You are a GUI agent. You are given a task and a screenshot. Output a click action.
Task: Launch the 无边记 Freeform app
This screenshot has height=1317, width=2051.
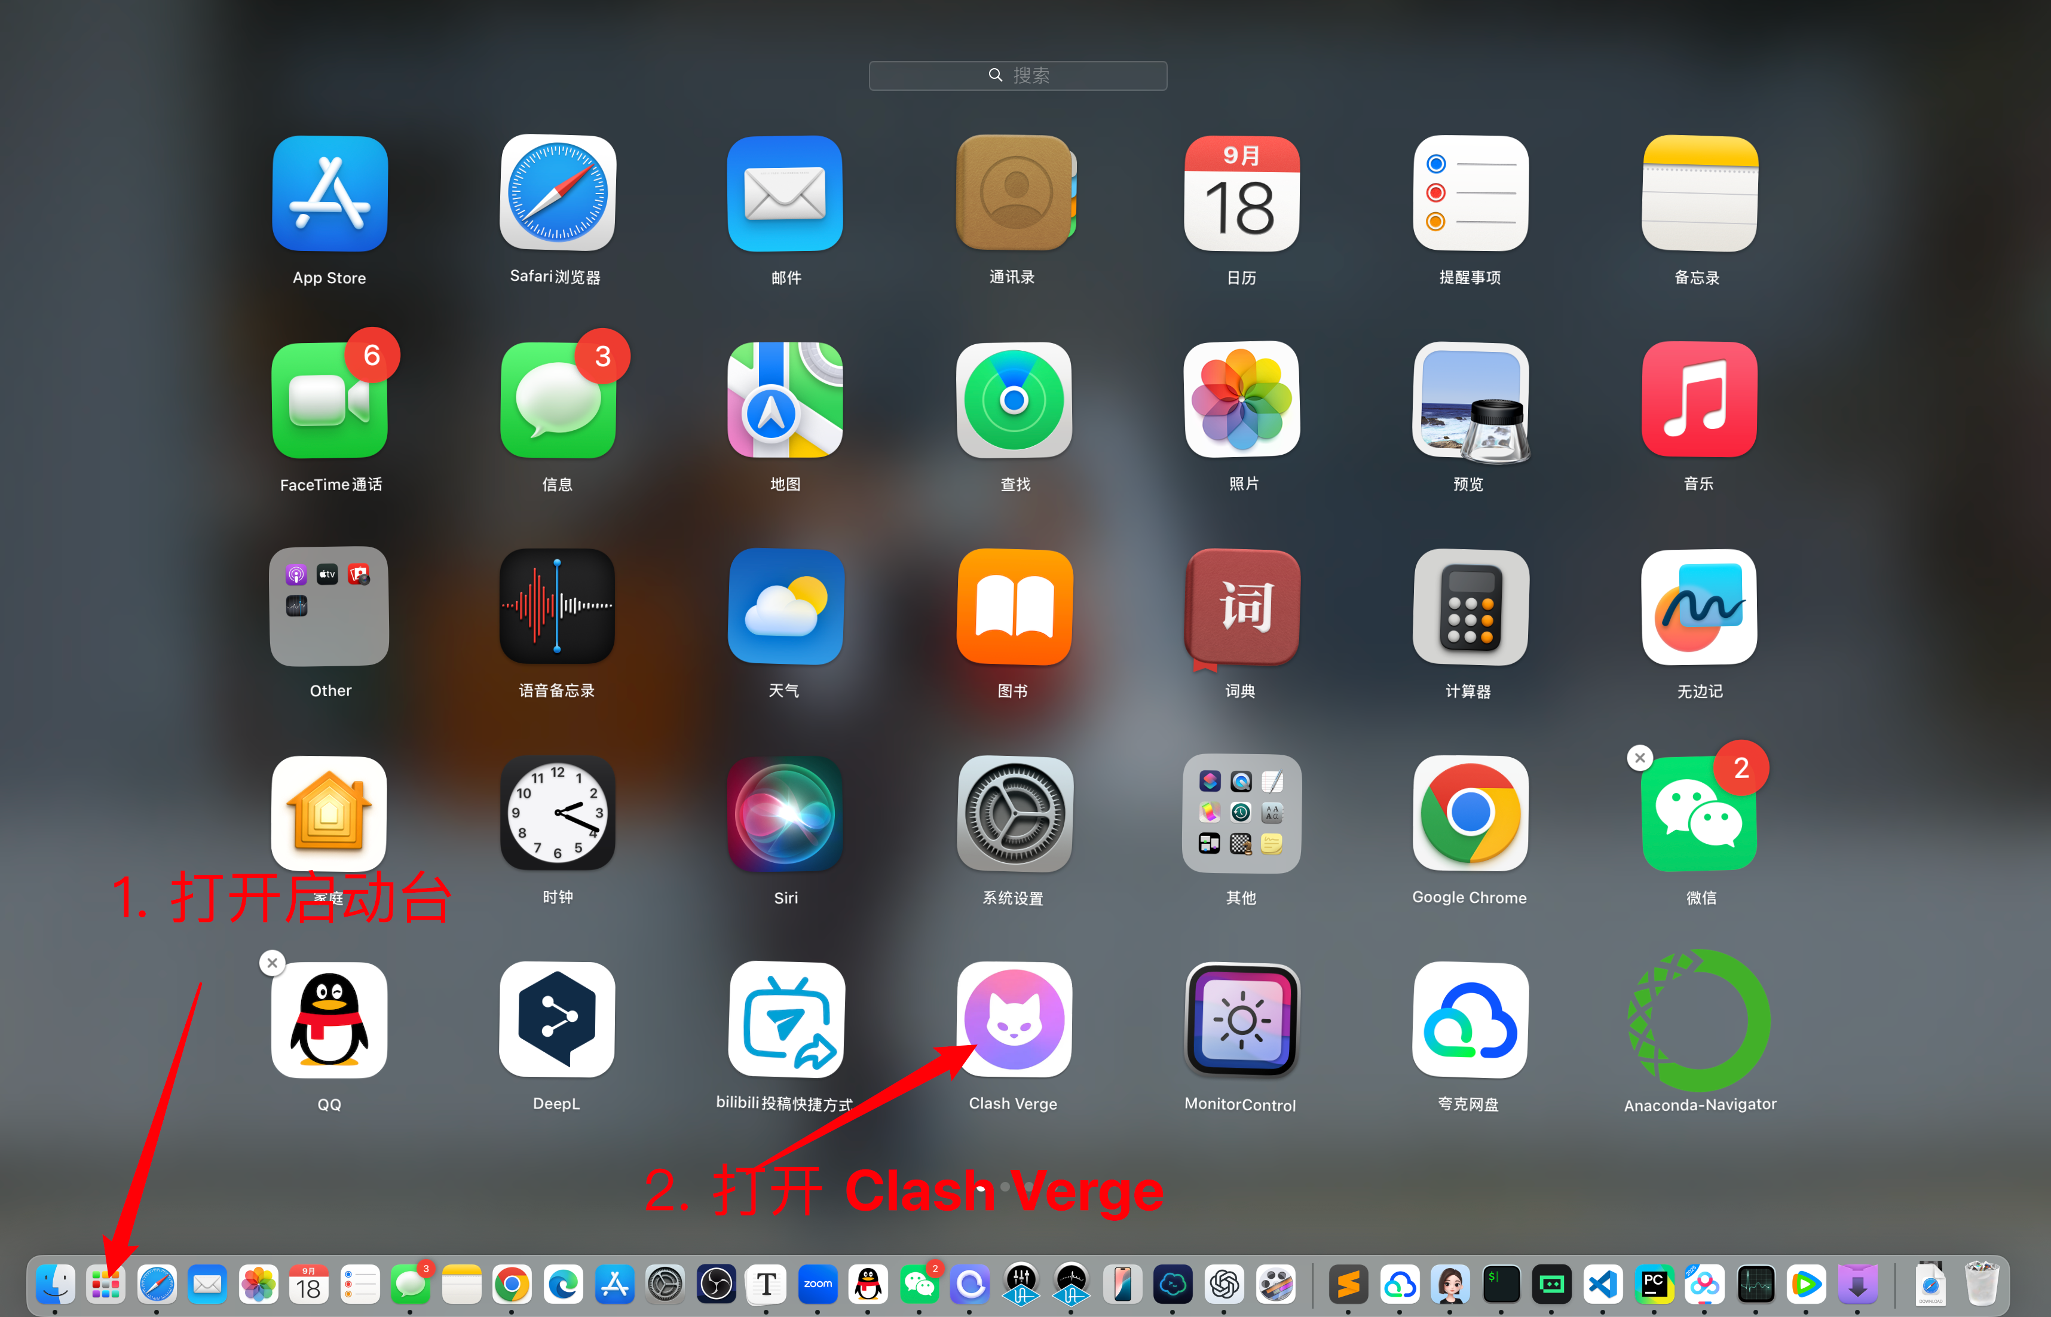point(1700,607)
